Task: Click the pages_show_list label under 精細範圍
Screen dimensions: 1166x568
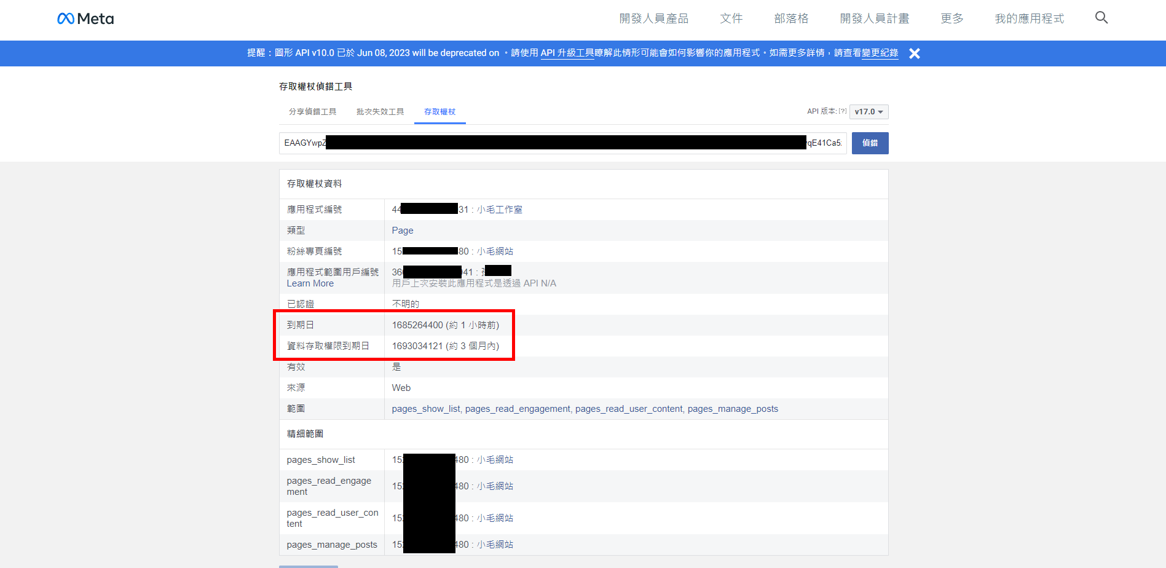Action: pos(321,460)
